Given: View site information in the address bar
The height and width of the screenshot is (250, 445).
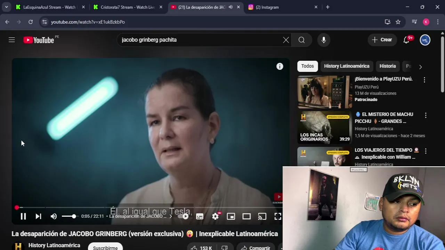Looking at the screenshot, I should point(44,22).
